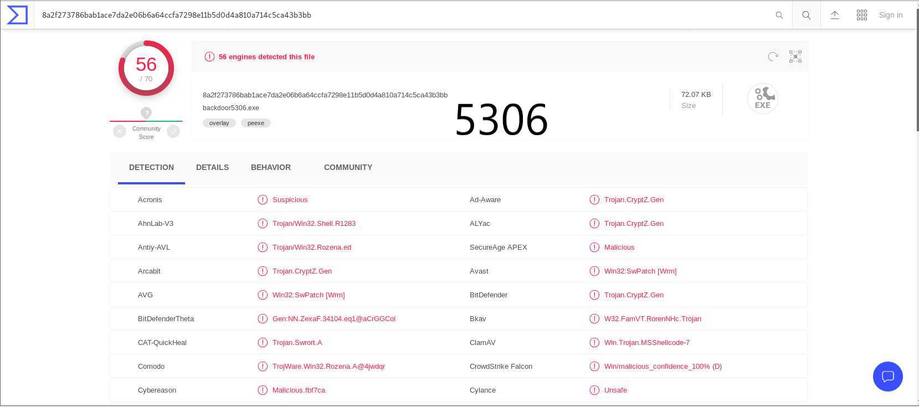Screen dimensions: 919x407
Task: Select 'Win32:SwPatch [Wrm]' in Avast row
Action: (x=640, y=271)
